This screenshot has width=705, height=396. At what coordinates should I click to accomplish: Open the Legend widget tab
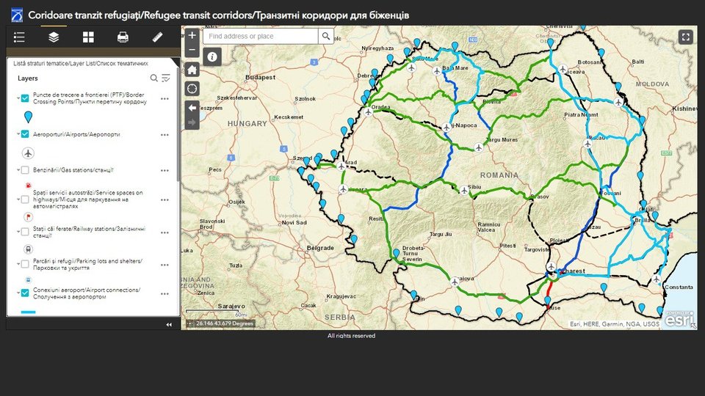coord(19,37)
